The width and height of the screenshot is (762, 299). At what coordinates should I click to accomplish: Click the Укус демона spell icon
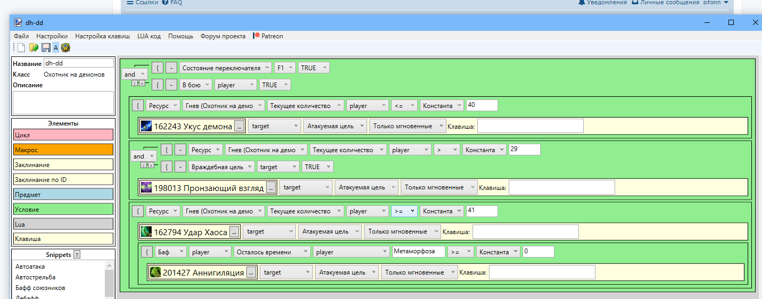(x=146, y=126)
